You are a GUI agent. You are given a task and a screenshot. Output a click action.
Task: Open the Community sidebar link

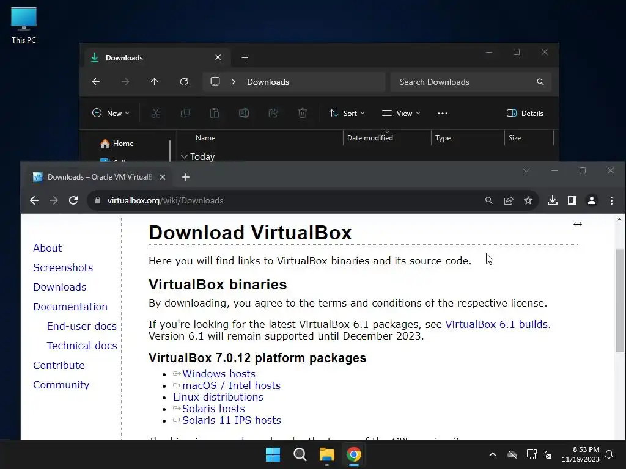pos(61,385)
